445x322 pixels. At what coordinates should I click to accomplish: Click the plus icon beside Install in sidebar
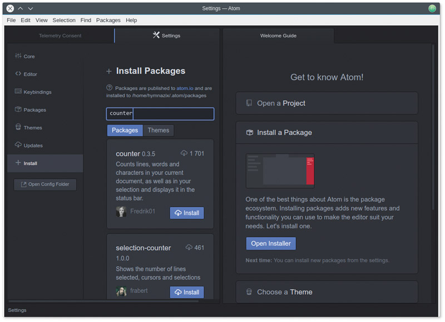click(18, 163)
